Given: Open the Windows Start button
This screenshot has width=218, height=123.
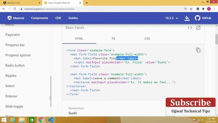Looking at the screenshot, I should click(x=4, y=120).
